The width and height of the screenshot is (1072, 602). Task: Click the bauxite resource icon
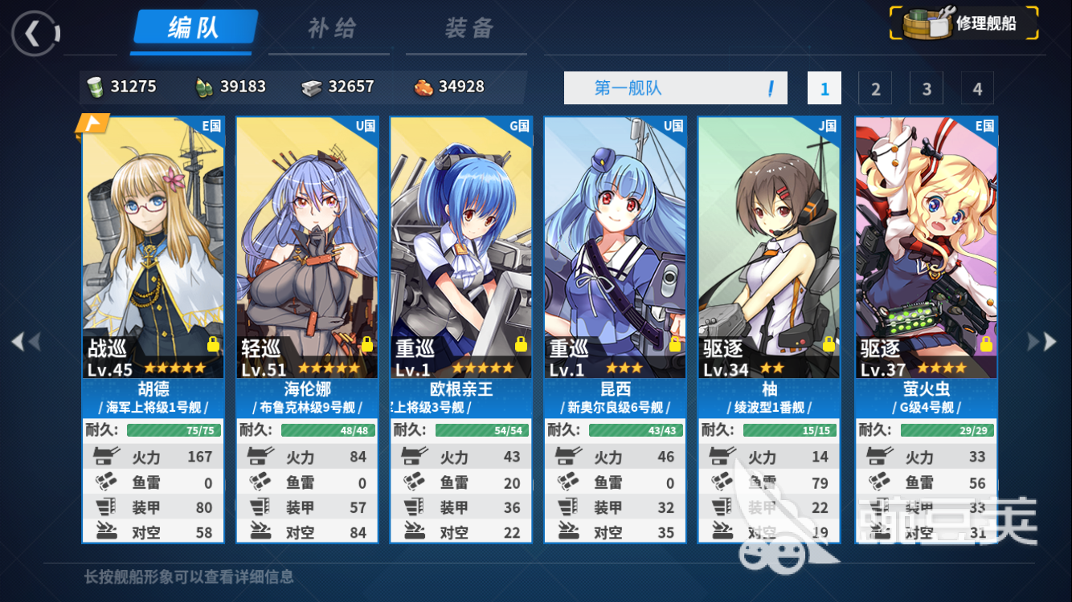click(423, 87)
